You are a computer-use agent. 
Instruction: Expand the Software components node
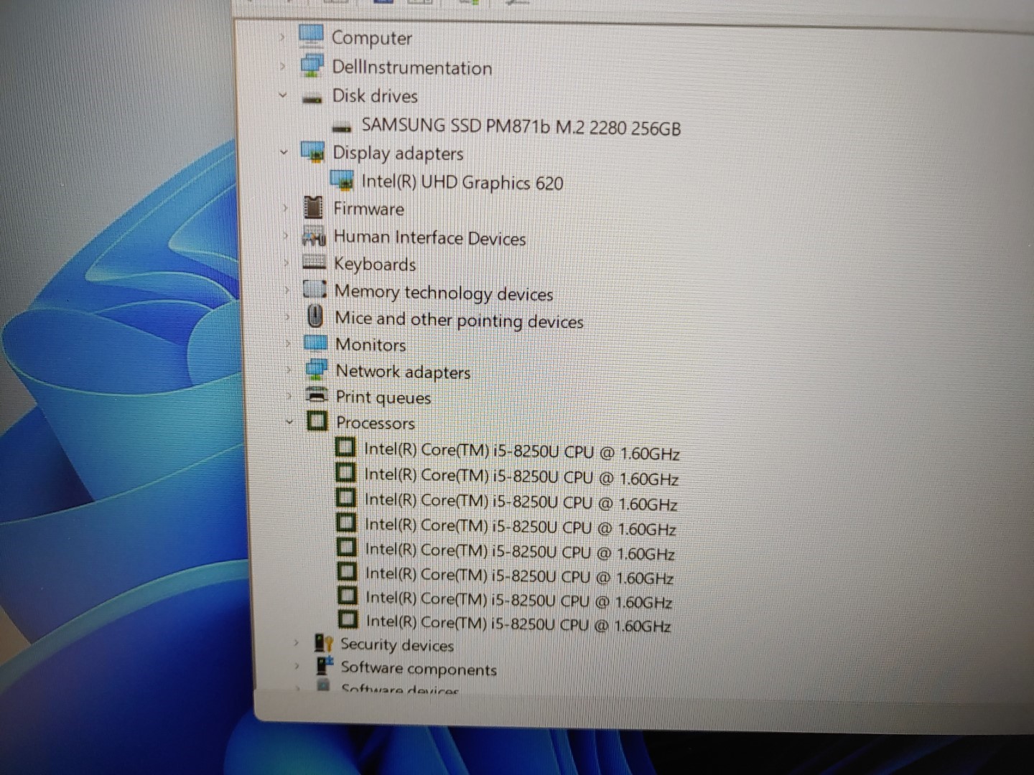coord(297,667)
